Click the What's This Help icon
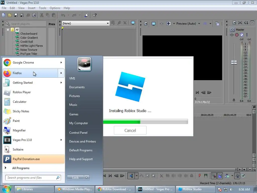257x193 pixels. click(x=95, y=15)
